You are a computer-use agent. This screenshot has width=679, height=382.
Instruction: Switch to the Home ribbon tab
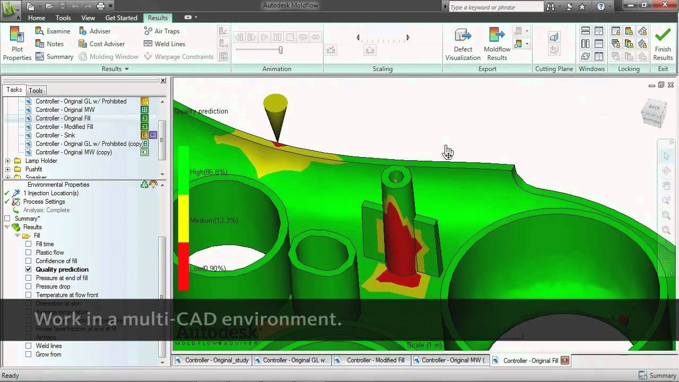[x=37, y=18]
